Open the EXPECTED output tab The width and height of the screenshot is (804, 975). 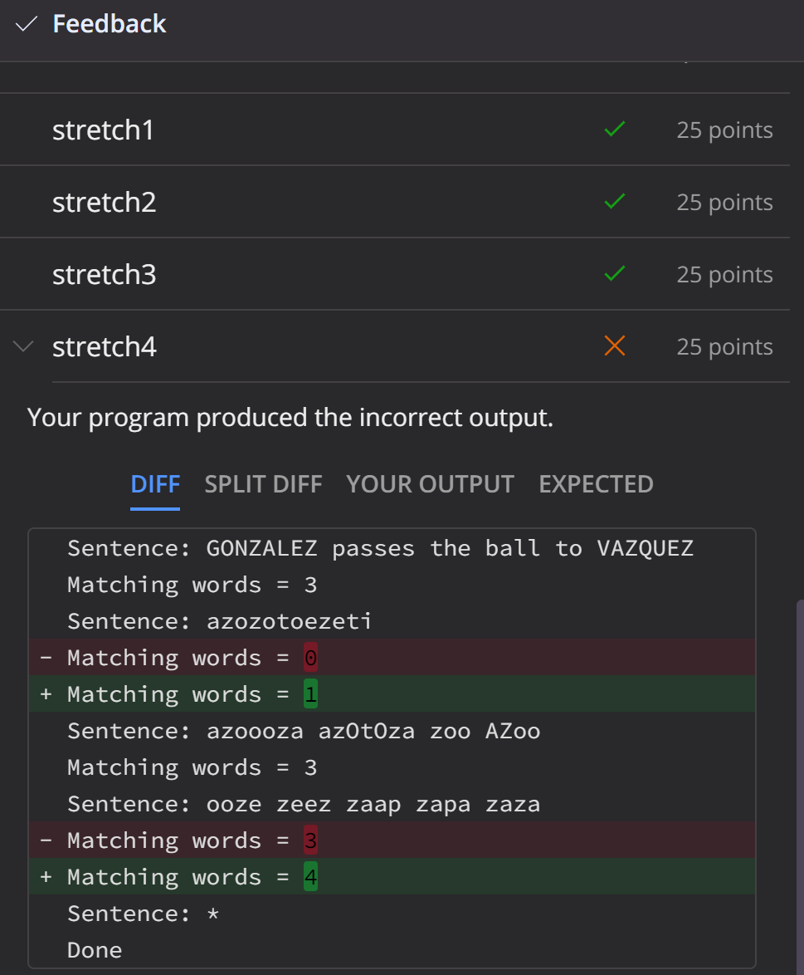pos(595,483)
